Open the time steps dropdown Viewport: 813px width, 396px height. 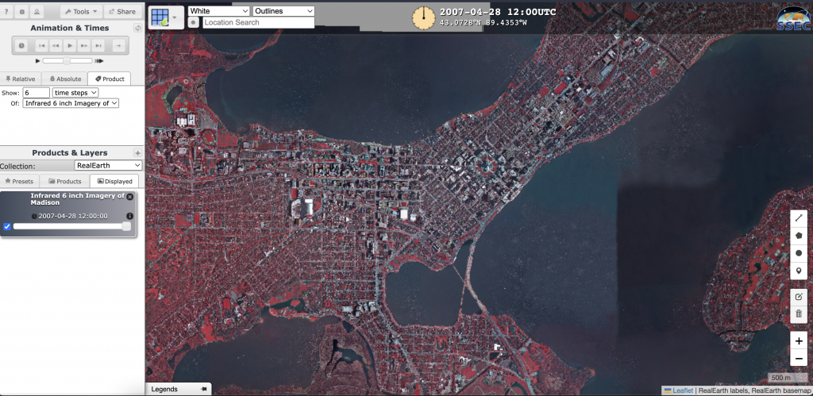coord(75,92)
